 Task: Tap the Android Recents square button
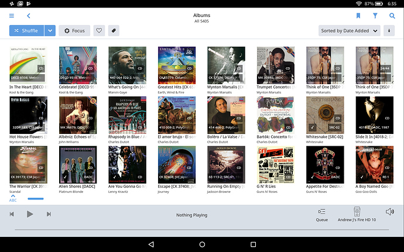(x=254, y=244)
